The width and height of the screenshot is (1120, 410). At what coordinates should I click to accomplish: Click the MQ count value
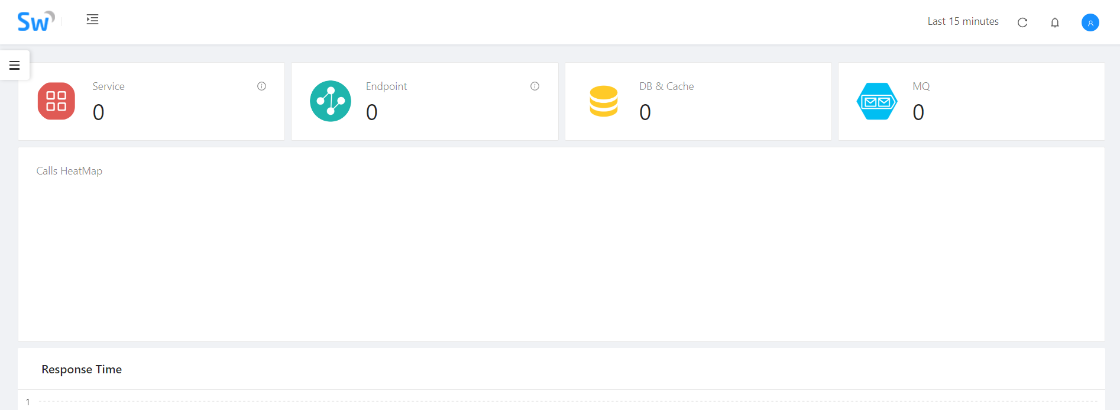[918, 112]
